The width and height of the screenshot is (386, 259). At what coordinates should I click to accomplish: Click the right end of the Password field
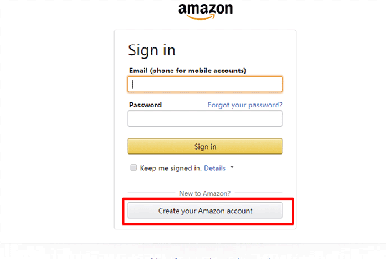pos(275,119)
